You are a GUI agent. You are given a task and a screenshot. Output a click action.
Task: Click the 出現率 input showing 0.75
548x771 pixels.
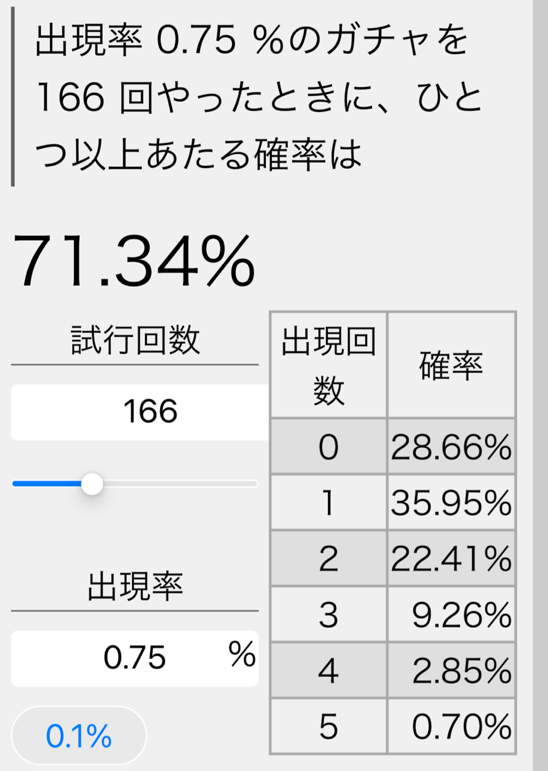pos(134,658)
